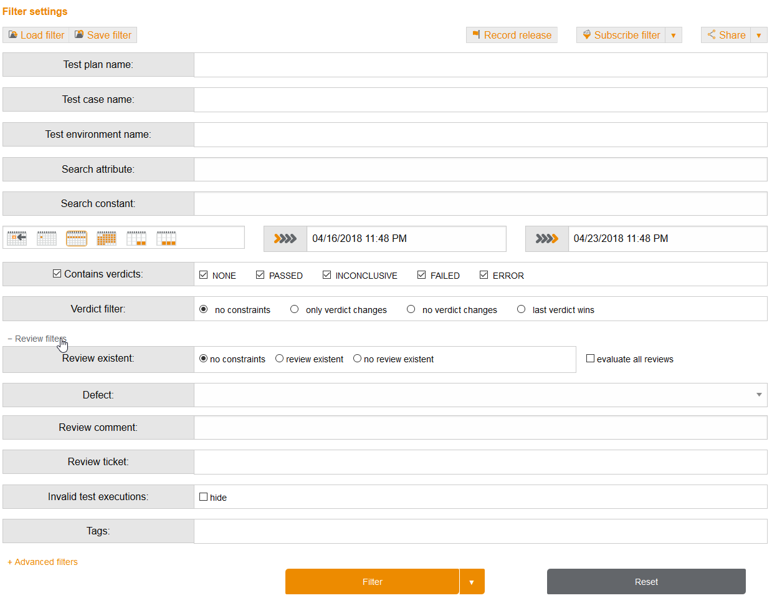Open the Defect dropdown
772x603 pixels.
(x=758, y=395)
